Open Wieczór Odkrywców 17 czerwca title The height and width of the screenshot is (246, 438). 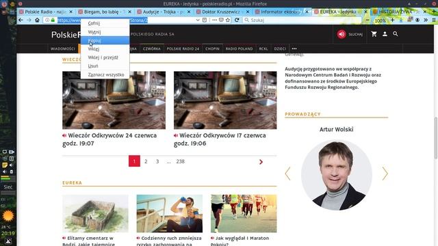click(x=220, y=139)
